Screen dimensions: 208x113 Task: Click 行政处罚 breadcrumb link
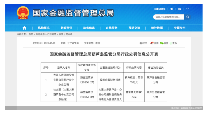[x=52, y=34]
